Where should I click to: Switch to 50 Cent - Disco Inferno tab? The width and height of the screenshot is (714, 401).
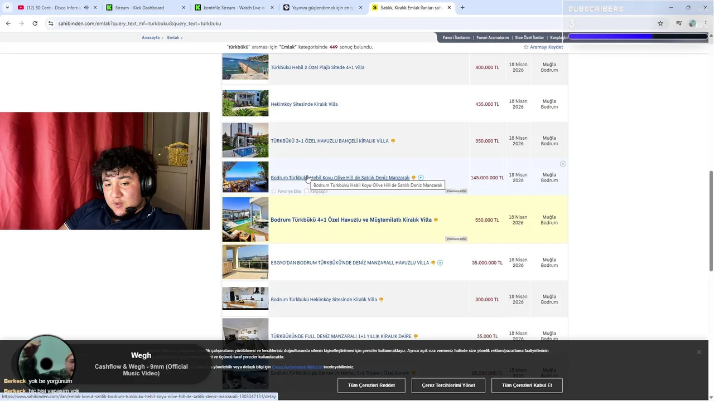click(53, 8)
